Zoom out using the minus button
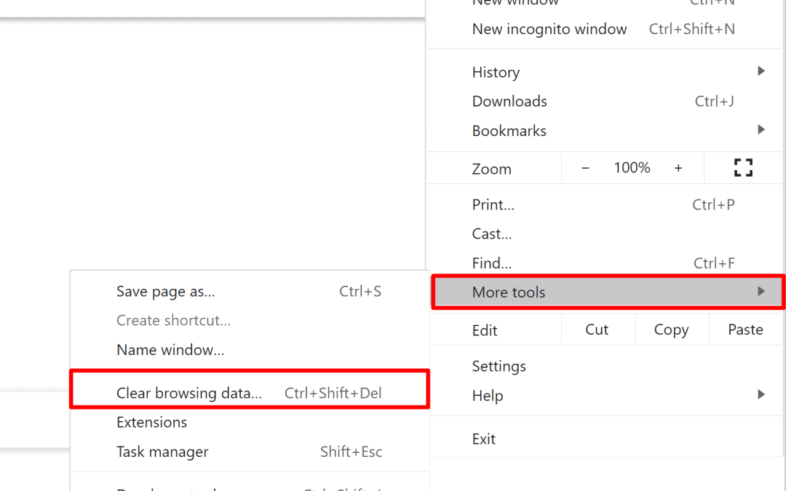 coord(585,167)
